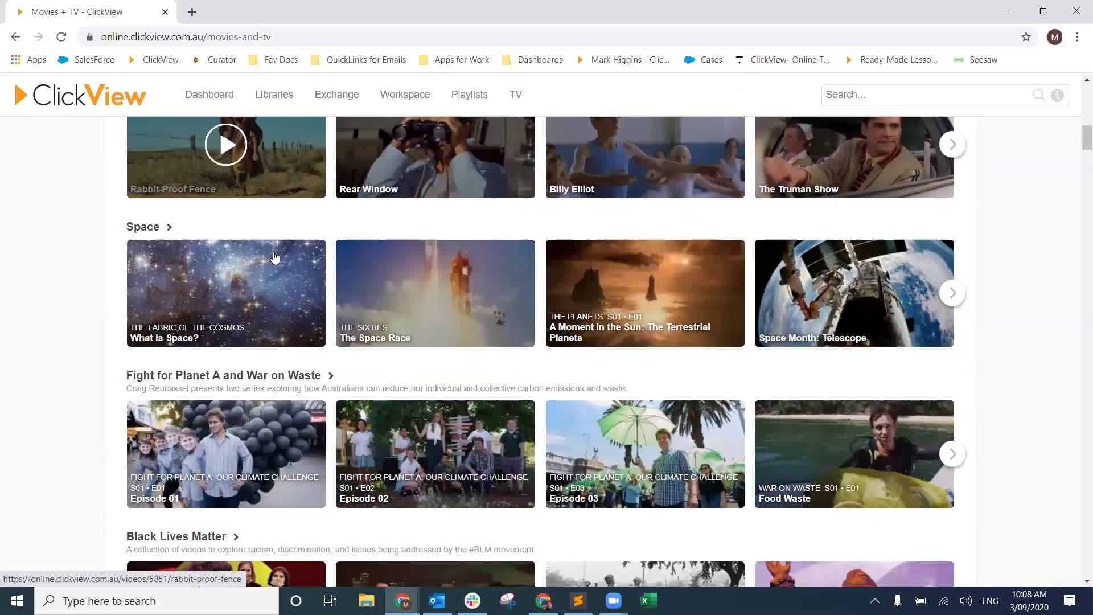This screenshot has height=615, width=1093.
Task: Open the notification center icon
Action: (x=1070, y=601)
